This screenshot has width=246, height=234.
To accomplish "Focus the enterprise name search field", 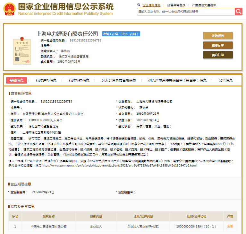I will (x=185, y=12).
